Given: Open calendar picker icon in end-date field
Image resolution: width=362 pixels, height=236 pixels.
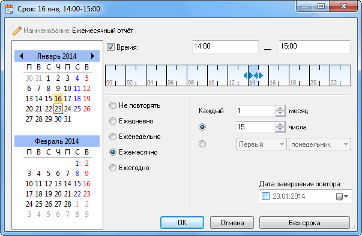Looking at the screenshot, I should (x=339, y=196).
